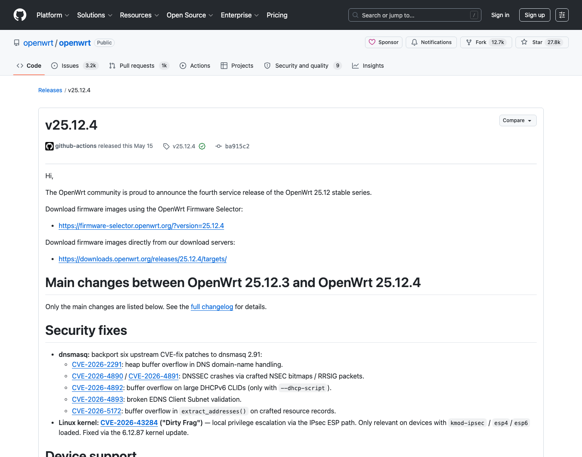
Task: Expand the Open Source menu
Action: coord(190,15)
